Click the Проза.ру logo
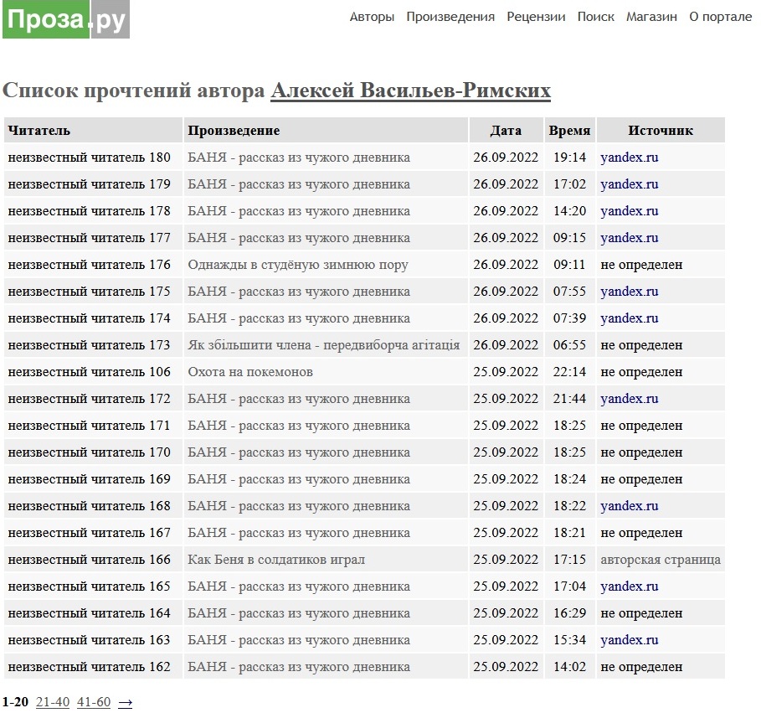Image resolution: width=761 pixels, height=713 pixels. click(66, 19)
